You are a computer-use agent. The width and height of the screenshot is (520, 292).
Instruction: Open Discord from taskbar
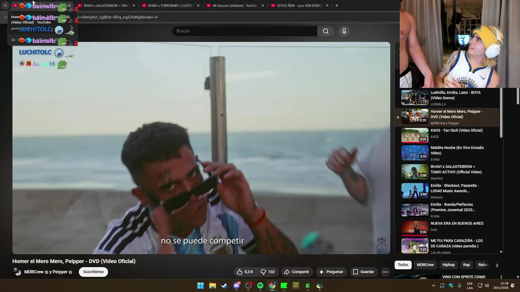coord(236,286)
